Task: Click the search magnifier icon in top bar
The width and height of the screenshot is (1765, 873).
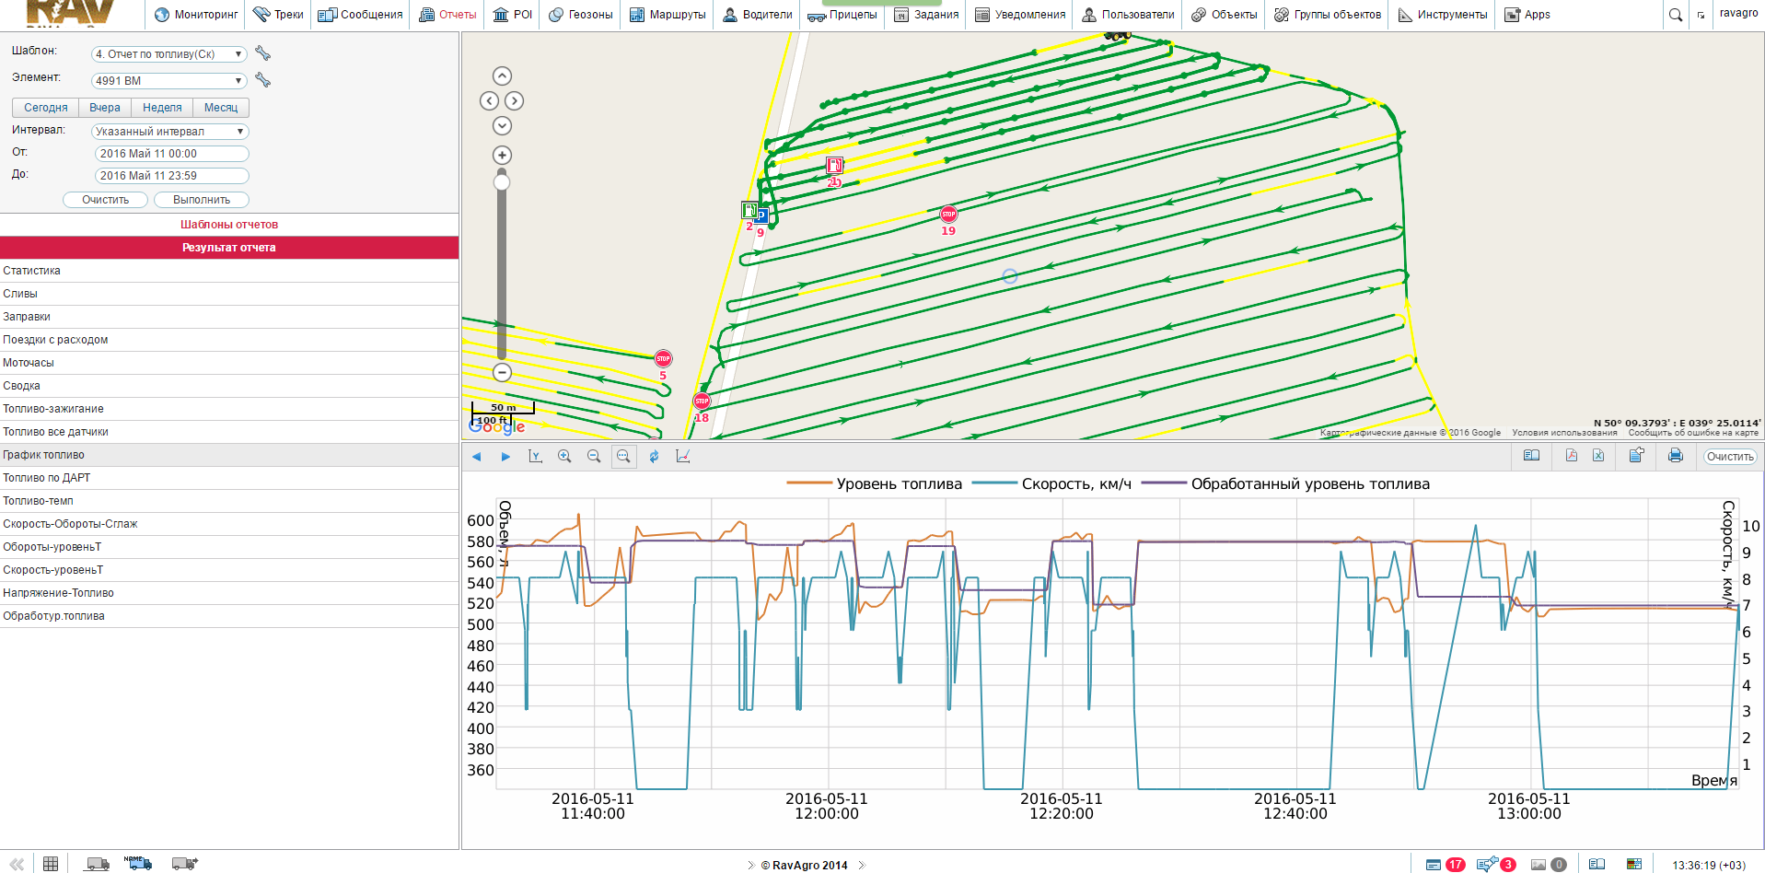Action: point(1675,15)
